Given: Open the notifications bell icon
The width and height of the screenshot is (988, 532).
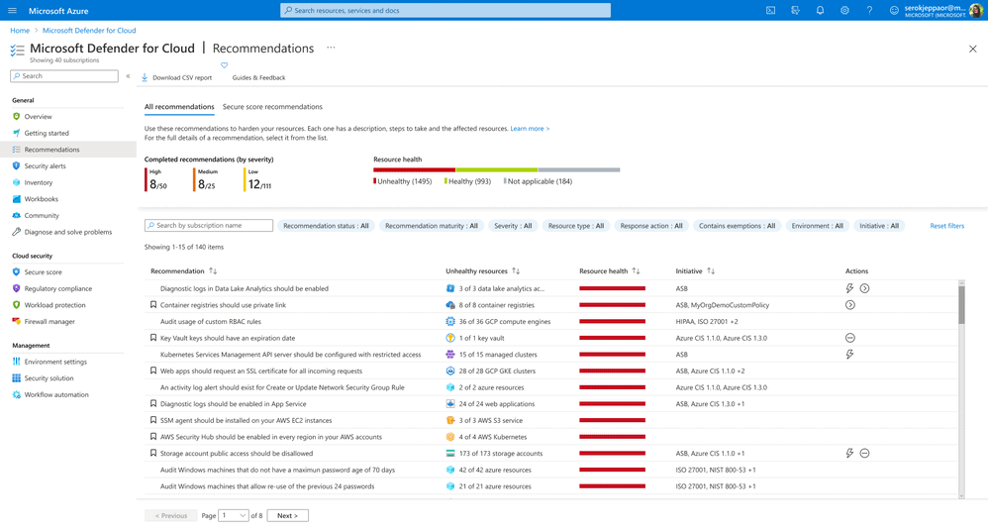Looking at the screenshot, I should pyautogui.click(x=820, y=11).
